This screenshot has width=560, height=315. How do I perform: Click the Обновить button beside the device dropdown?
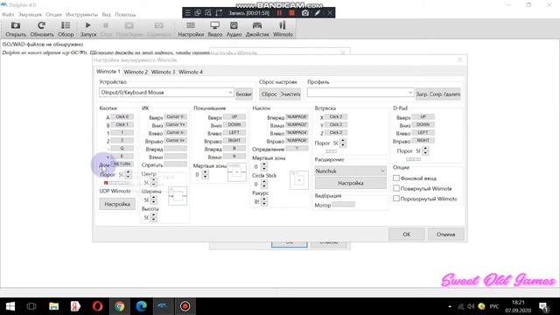(244, 94)
